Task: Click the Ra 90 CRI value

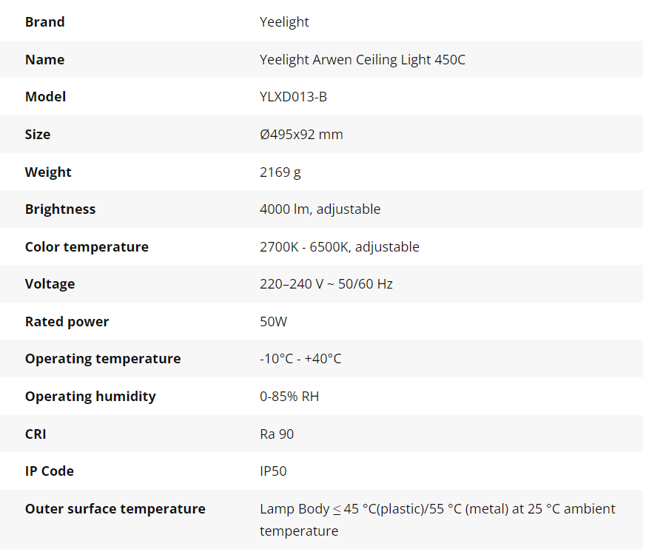Action: click(x=277, y=434)
